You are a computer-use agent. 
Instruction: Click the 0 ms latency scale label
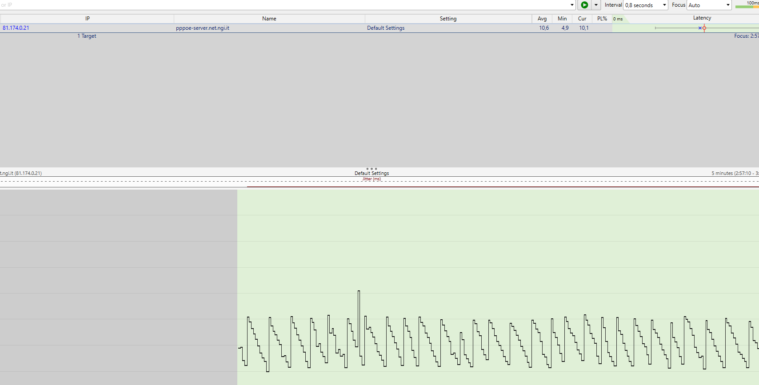(618, 19)
